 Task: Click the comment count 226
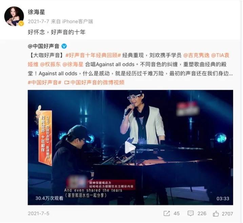click(x=202, y=214)
